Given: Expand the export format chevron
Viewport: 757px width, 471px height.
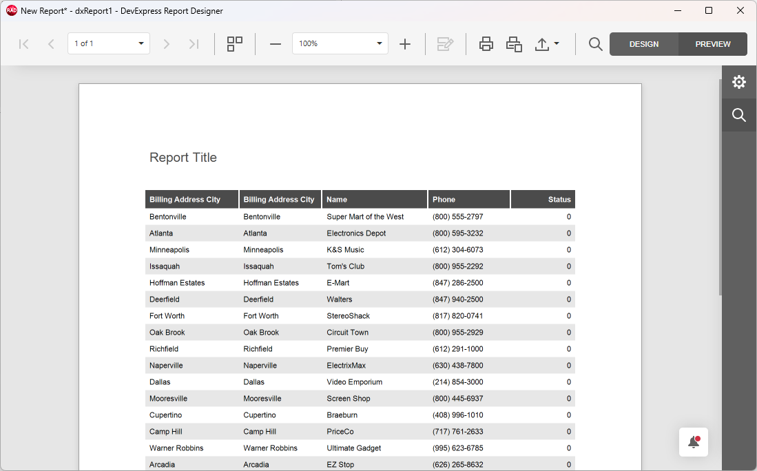Looking at the screenshot, I should pyautogui.click(x=557, y=43).
